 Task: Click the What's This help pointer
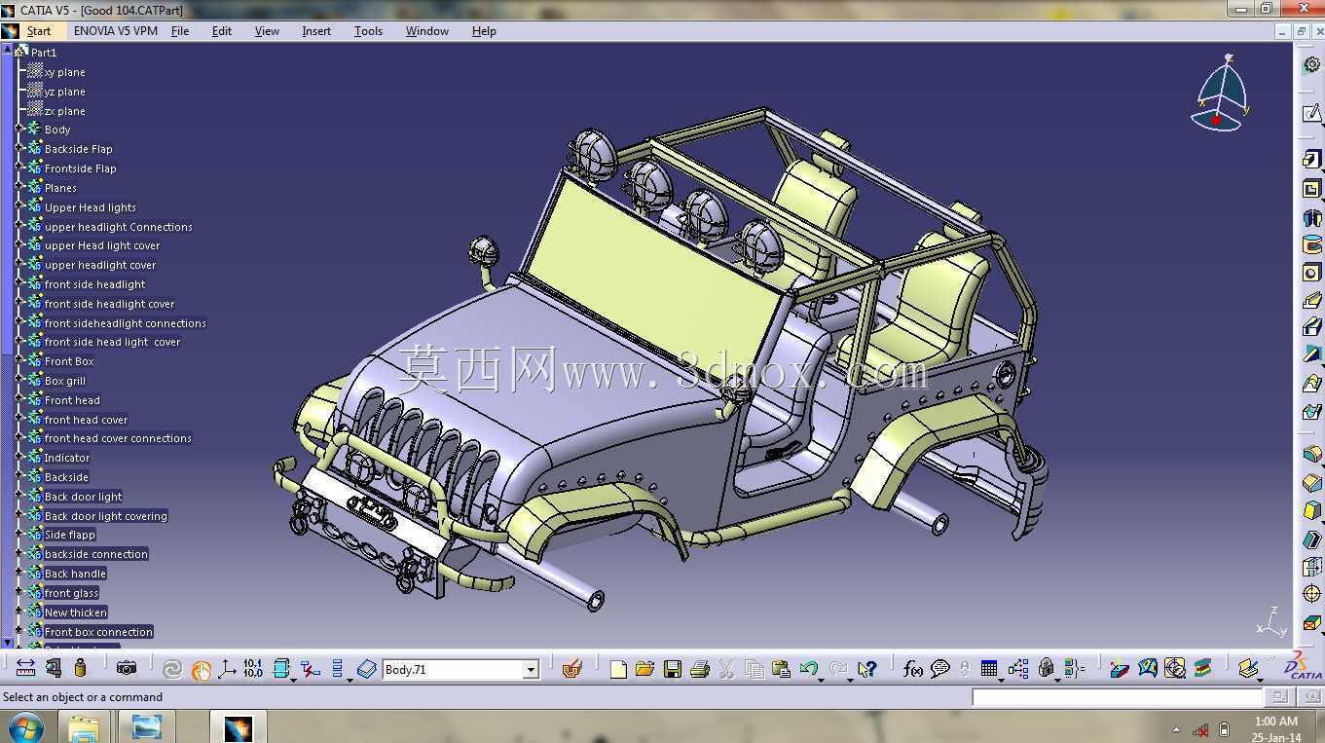point(866,669)
